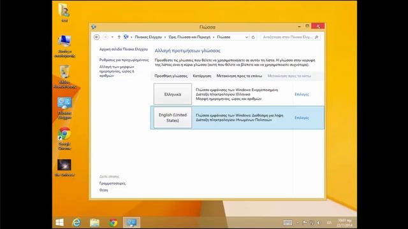Image resolution: width=408 pixels, height=229 pixels.
Task: Click the Refresh button in address bar
Action: point(253,37)
